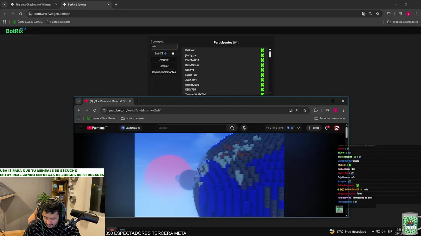
Task: Go back in the BotRix window
Action: pyautogui.click(x=5, y=14)
